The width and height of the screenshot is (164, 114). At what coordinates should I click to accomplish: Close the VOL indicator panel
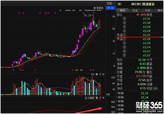point(103,74)
